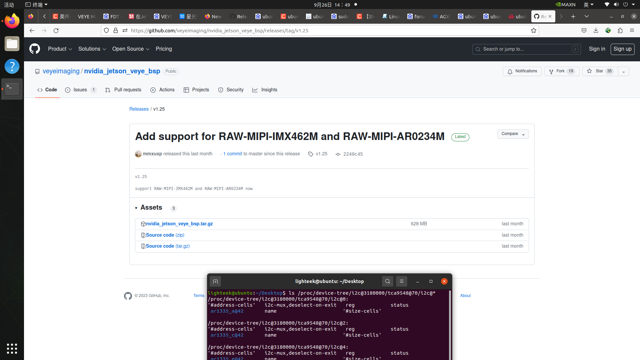Open Firefox downloads panel

tap(596, 30)
